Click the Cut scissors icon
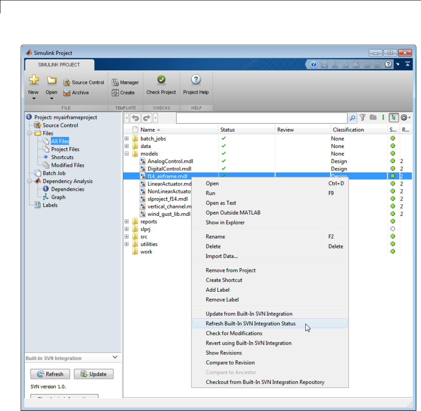Image resolution: width=421 pixels, height=411 pixels. click(x=335, y=64)
